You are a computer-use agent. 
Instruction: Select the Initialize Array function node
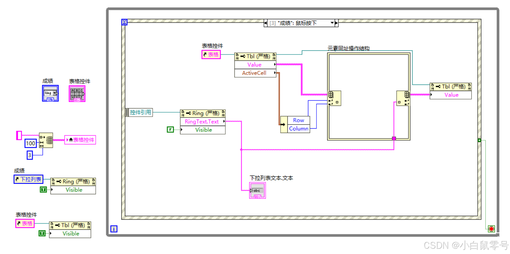pos(46,140)
